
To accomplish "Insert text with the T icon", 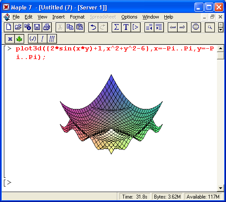I will click(126, 27).
